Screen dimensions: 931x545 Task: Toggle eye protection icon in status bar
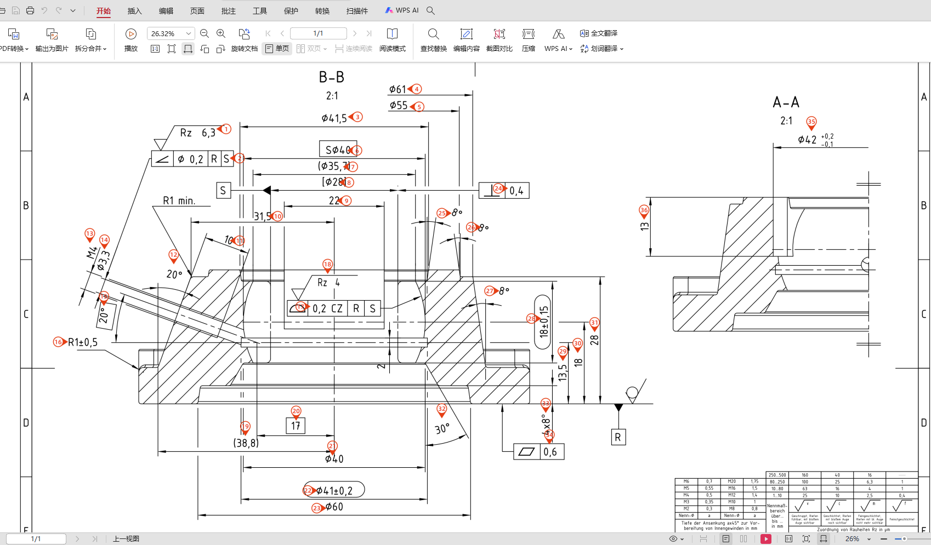[x=673, y=539]
